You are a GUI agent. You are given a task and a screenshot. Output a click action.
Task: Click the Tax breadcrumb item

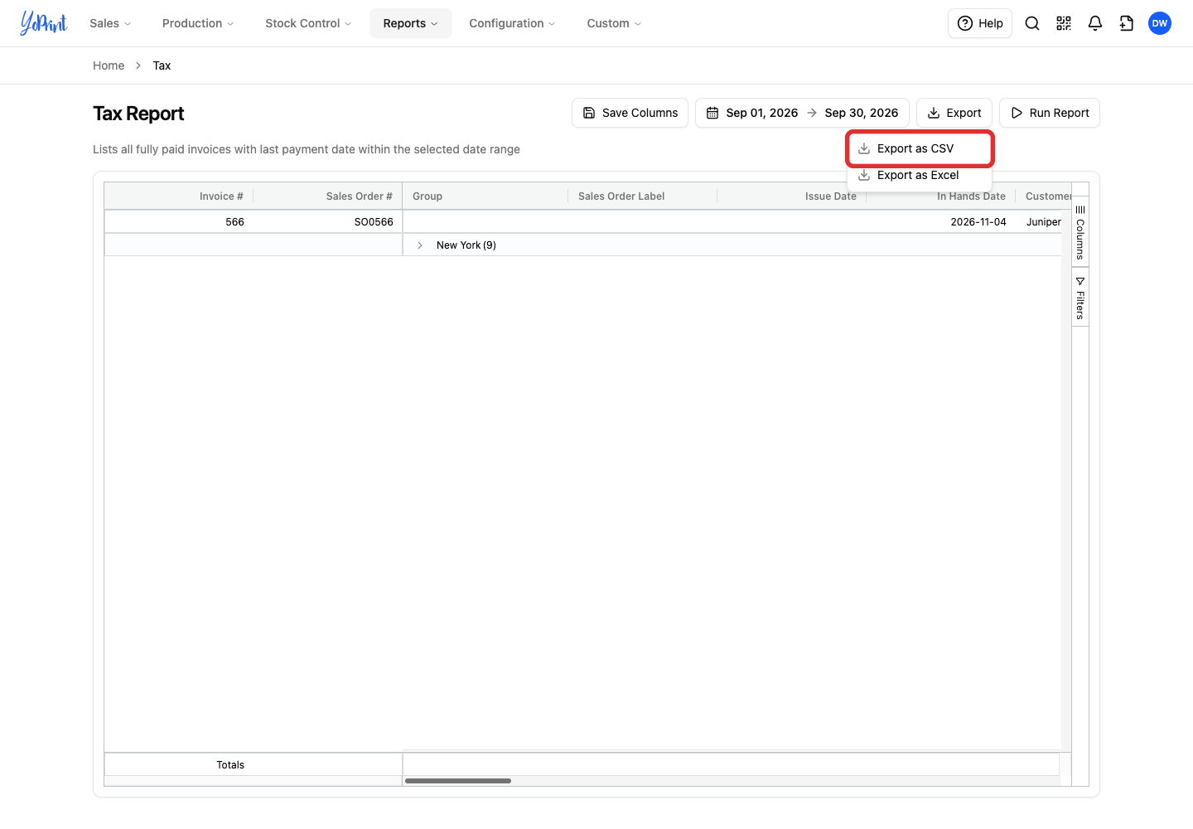click(x=162, y=65)
